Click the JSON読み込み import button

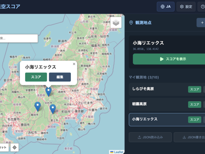tap(150, 137)
